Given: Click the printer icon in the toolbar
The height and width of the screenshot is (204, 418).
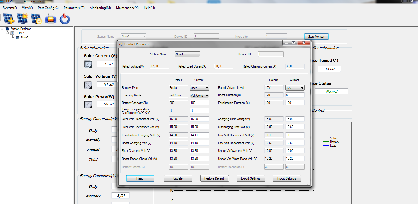Looking at the screenshot, I should tap(51, 19).
